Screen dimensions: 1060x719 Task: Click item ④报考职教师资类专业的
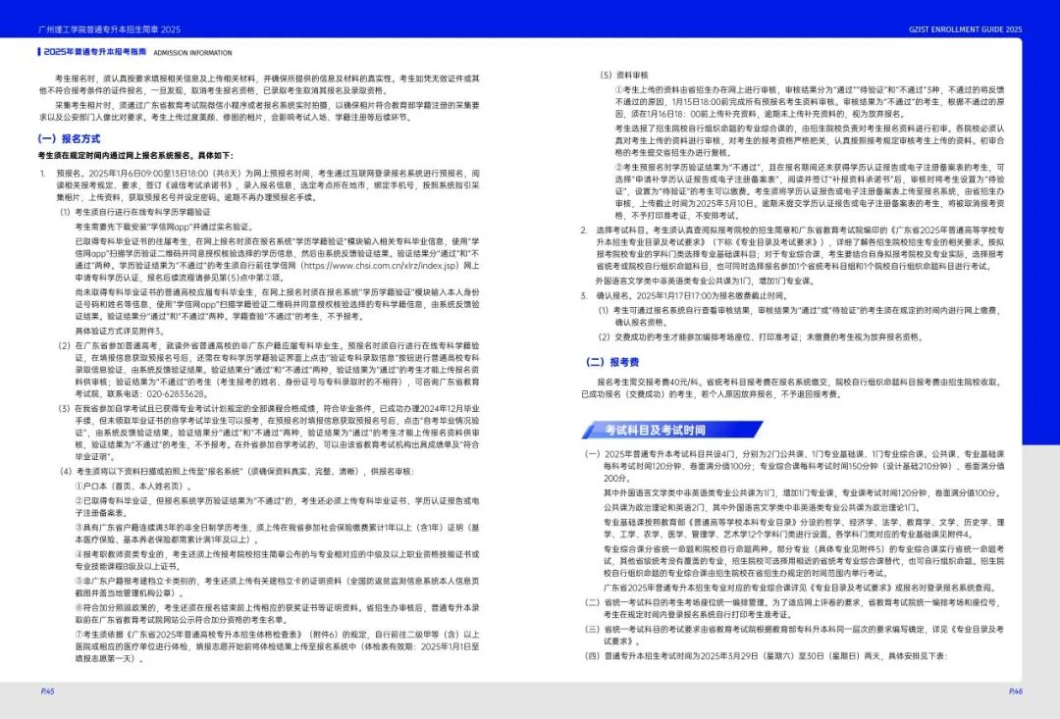pyautogui.click(x=277, y=560)
